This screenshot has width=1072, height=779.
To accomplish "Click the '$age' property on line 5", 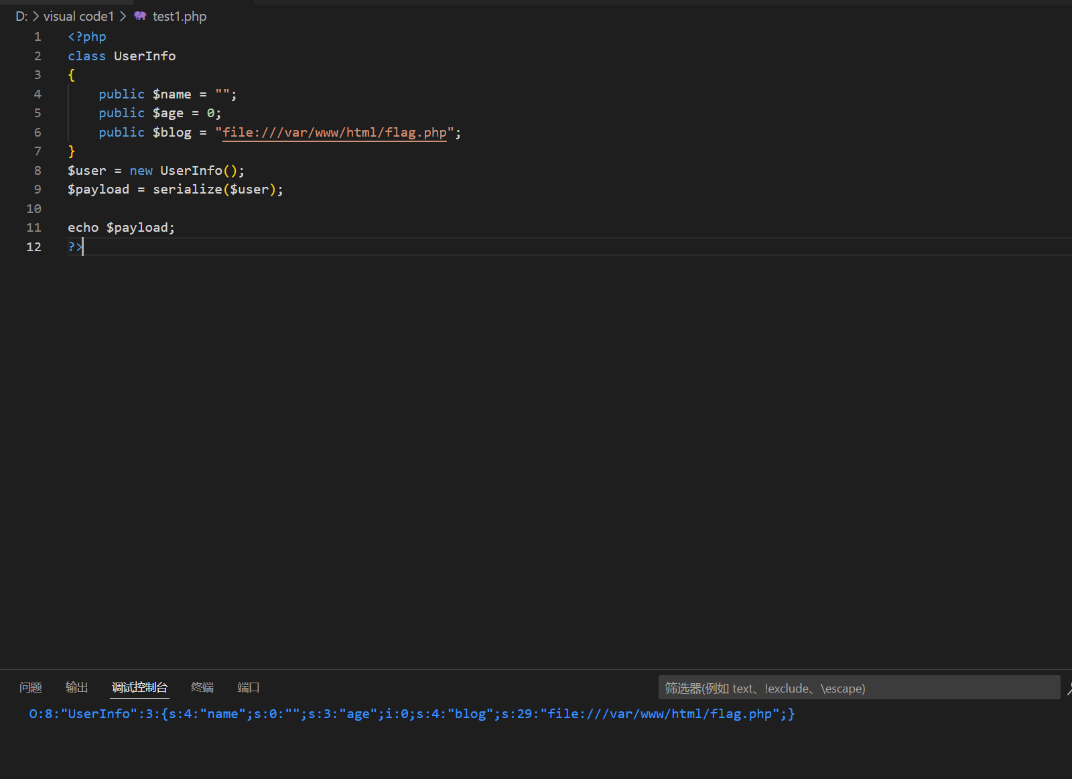I will (x=168, y=113).
